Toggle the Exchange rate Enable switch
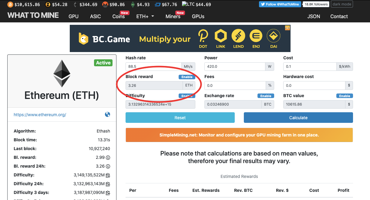Screen dimensions: 370x200 coord(266,96)
